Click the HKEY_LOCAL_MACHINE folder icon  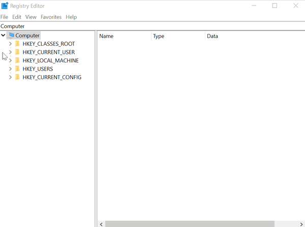point(17,60)
